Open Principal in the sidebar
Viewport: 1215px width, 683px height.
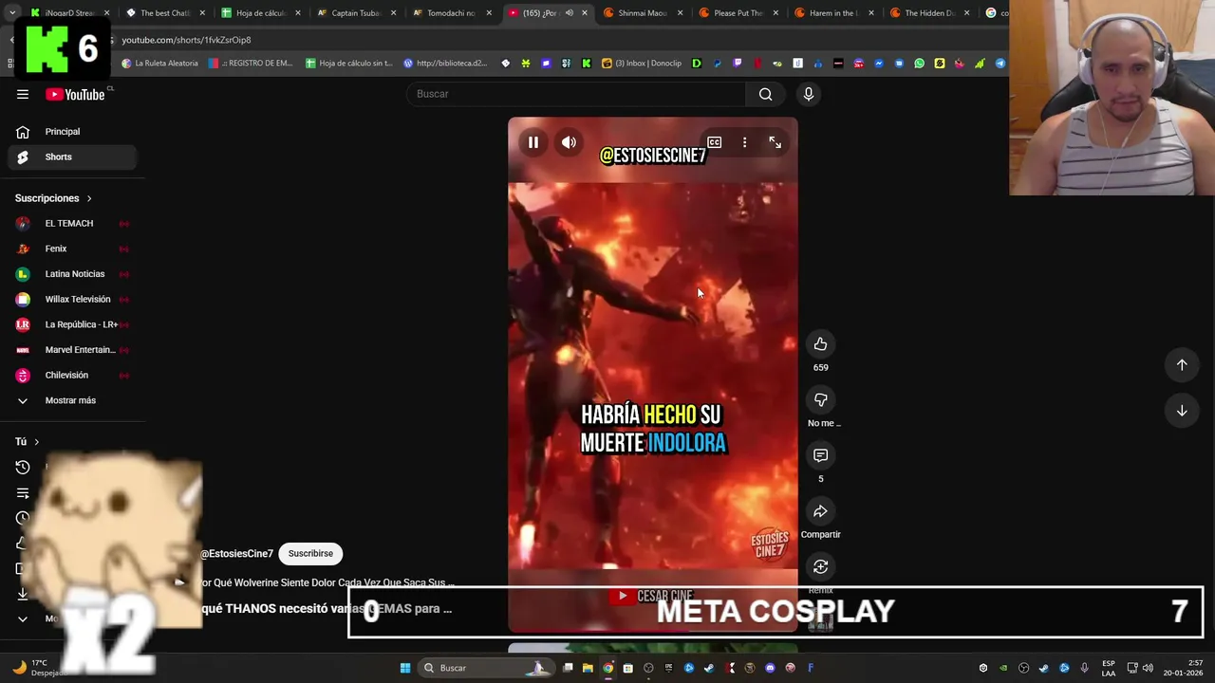click(72, 132)
